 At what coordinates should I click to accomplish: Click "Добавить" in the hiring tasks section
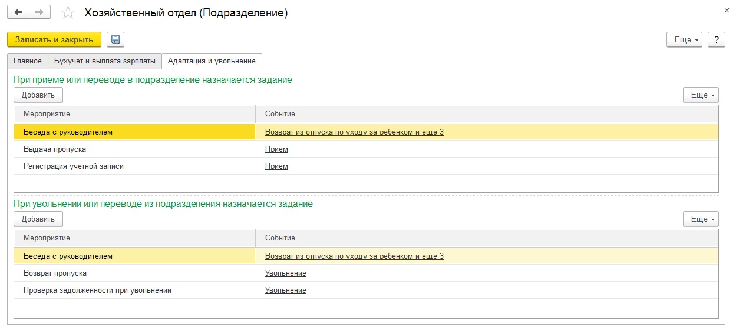pyautogui.click(x=38, y=95)
